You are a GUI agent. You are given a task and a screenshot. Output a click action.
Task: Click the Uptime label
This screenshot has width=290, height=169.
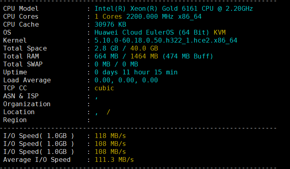click(15, 72)
